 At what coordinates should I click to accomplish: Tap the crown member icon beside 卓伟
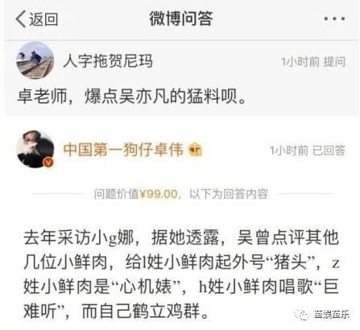(x=195, y=150)
